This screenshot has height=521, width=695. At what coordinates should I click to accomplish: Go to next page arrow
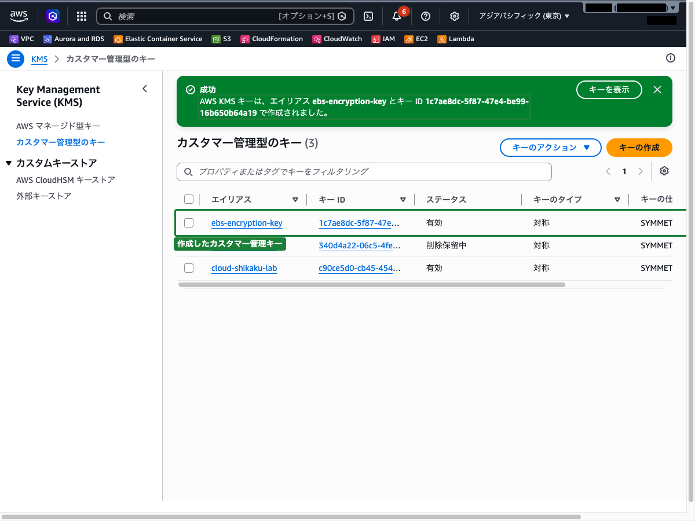[641, 171]
